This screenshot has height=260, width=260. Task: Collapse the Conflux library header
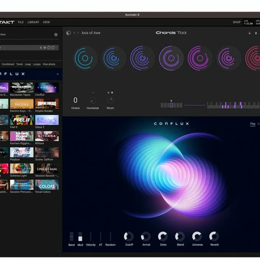point(57,74)
